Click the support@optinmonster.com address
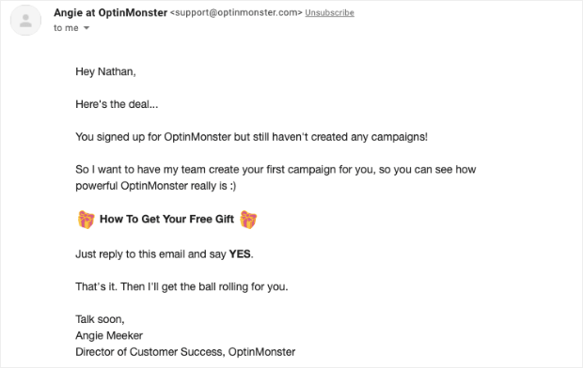 (x=236, y=12)
